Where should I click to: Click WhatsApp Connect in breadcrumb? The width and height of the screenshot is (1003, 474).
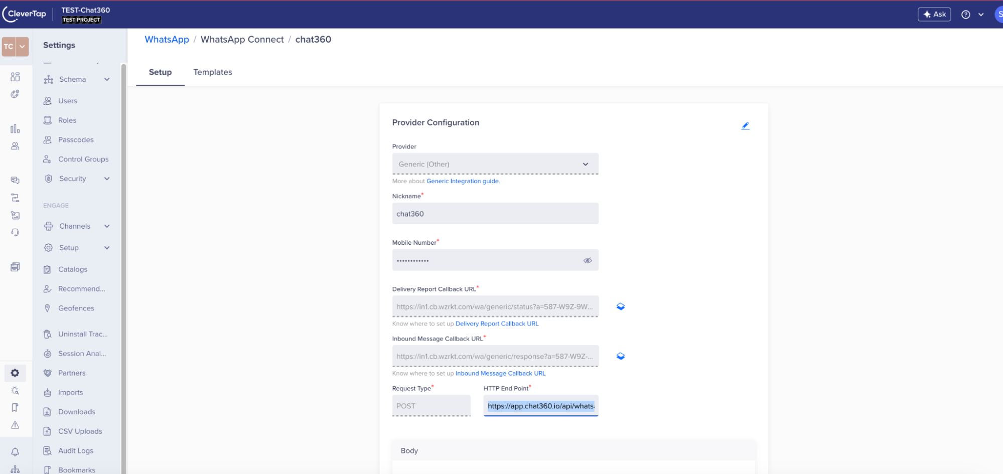pyautogui.click(x=242, y=39)
